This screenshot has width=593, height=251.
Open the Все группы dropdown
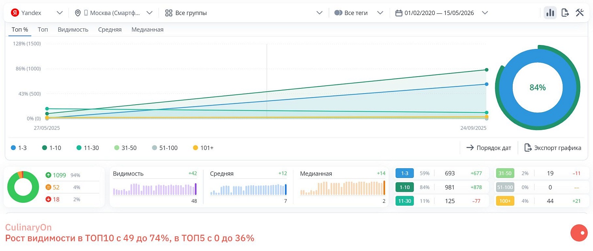[319, 12]
